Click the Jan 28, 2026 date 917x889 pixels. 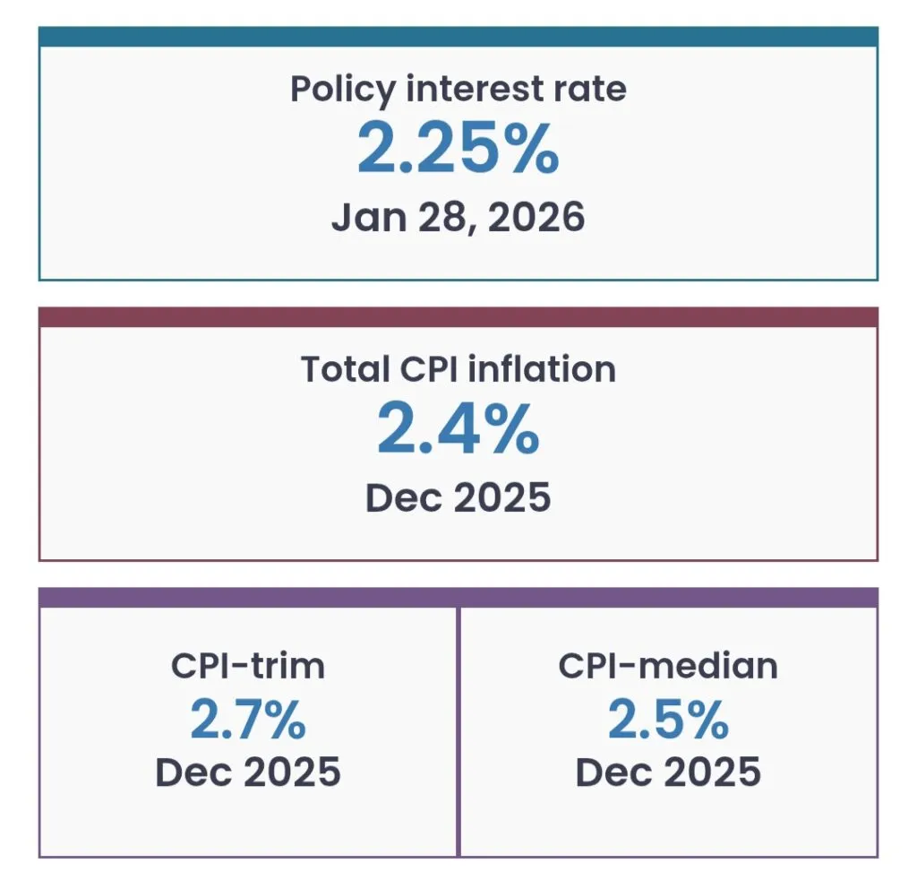coord(458,217)
